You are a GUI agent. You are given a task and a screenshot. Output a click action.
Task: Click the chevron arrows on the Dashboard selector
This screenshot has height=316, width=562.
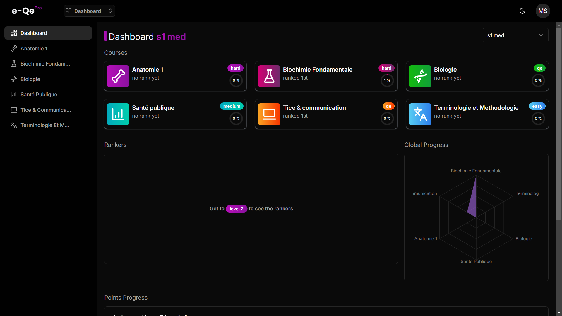pos(110,11)
